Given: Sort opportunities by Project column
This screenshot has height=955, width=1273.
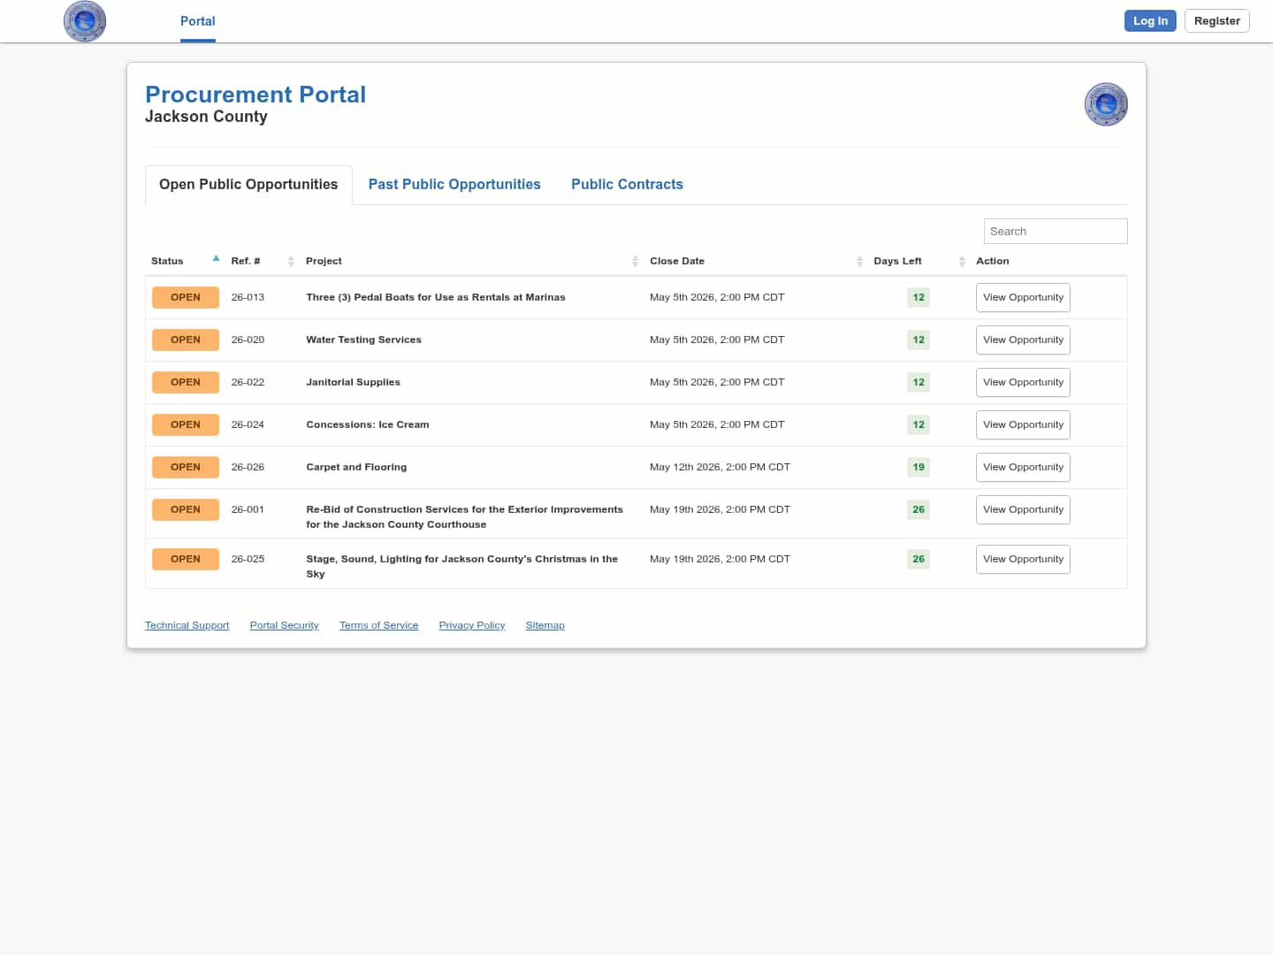Looking at the screenshot, I should (x=635, y=261).
